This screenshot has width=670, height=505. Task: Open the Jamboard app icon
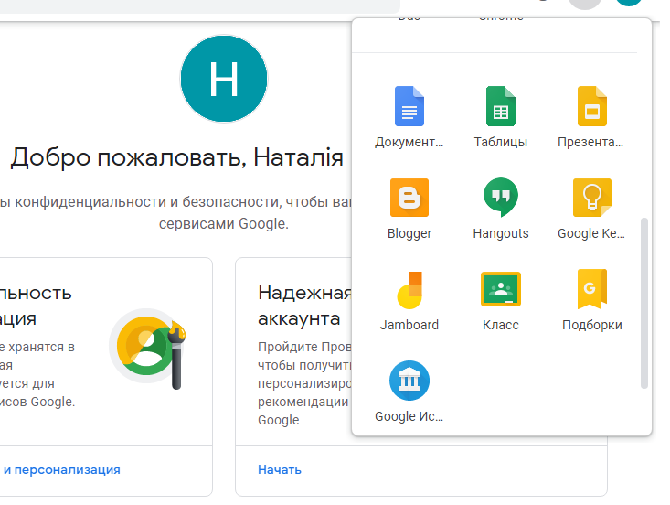tap(409, 290)
